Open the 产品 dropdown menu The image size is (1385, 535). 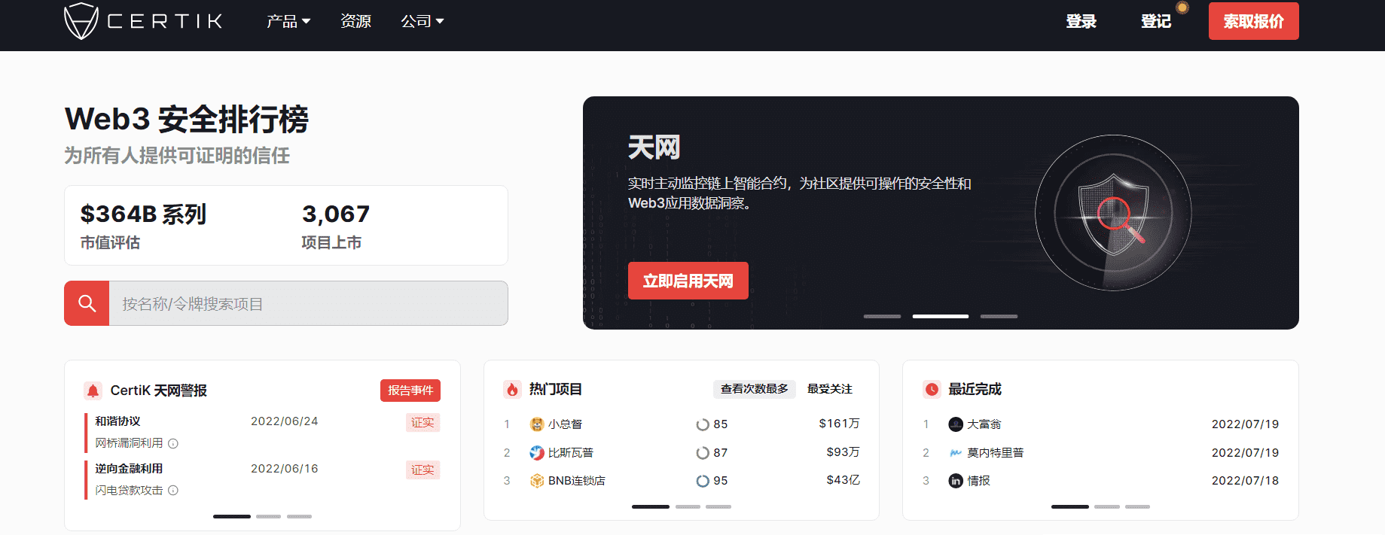pos(288,21)
